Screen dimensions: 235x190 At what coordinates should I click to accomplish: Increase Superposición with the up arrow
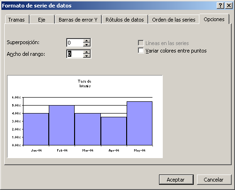coord(87,41)
